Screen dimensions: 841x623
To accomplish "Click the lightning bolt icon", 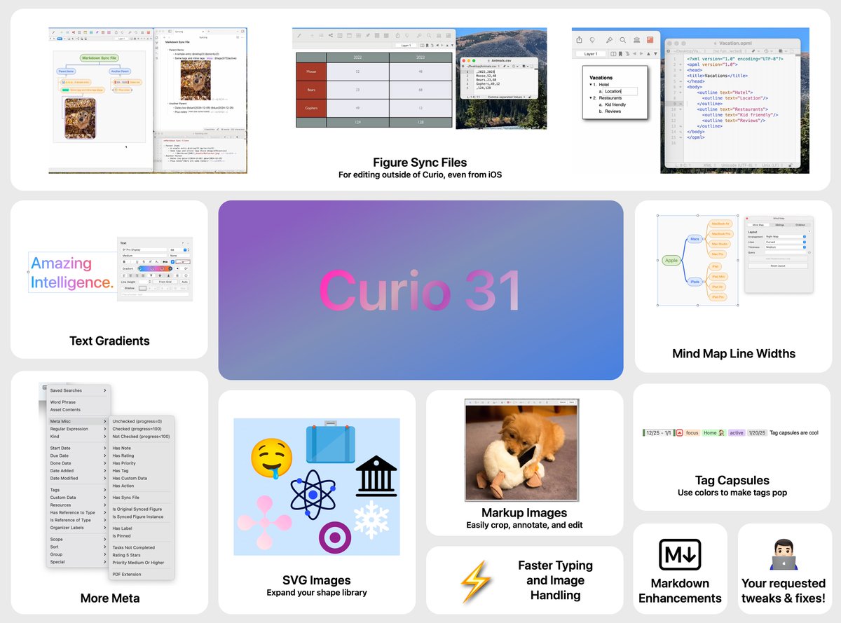I will [476, 582].
